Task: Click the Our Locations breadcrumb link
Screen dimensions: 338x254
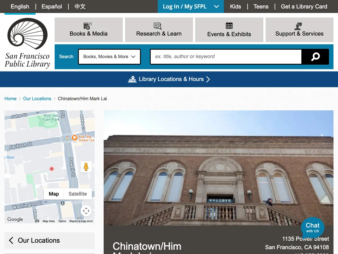Action: pyautogui.click(x=37, y=99)
